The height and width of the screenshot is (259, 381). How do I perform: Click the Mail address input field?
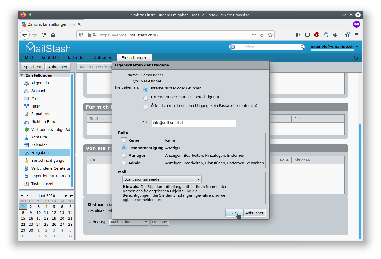coord(193,123)
